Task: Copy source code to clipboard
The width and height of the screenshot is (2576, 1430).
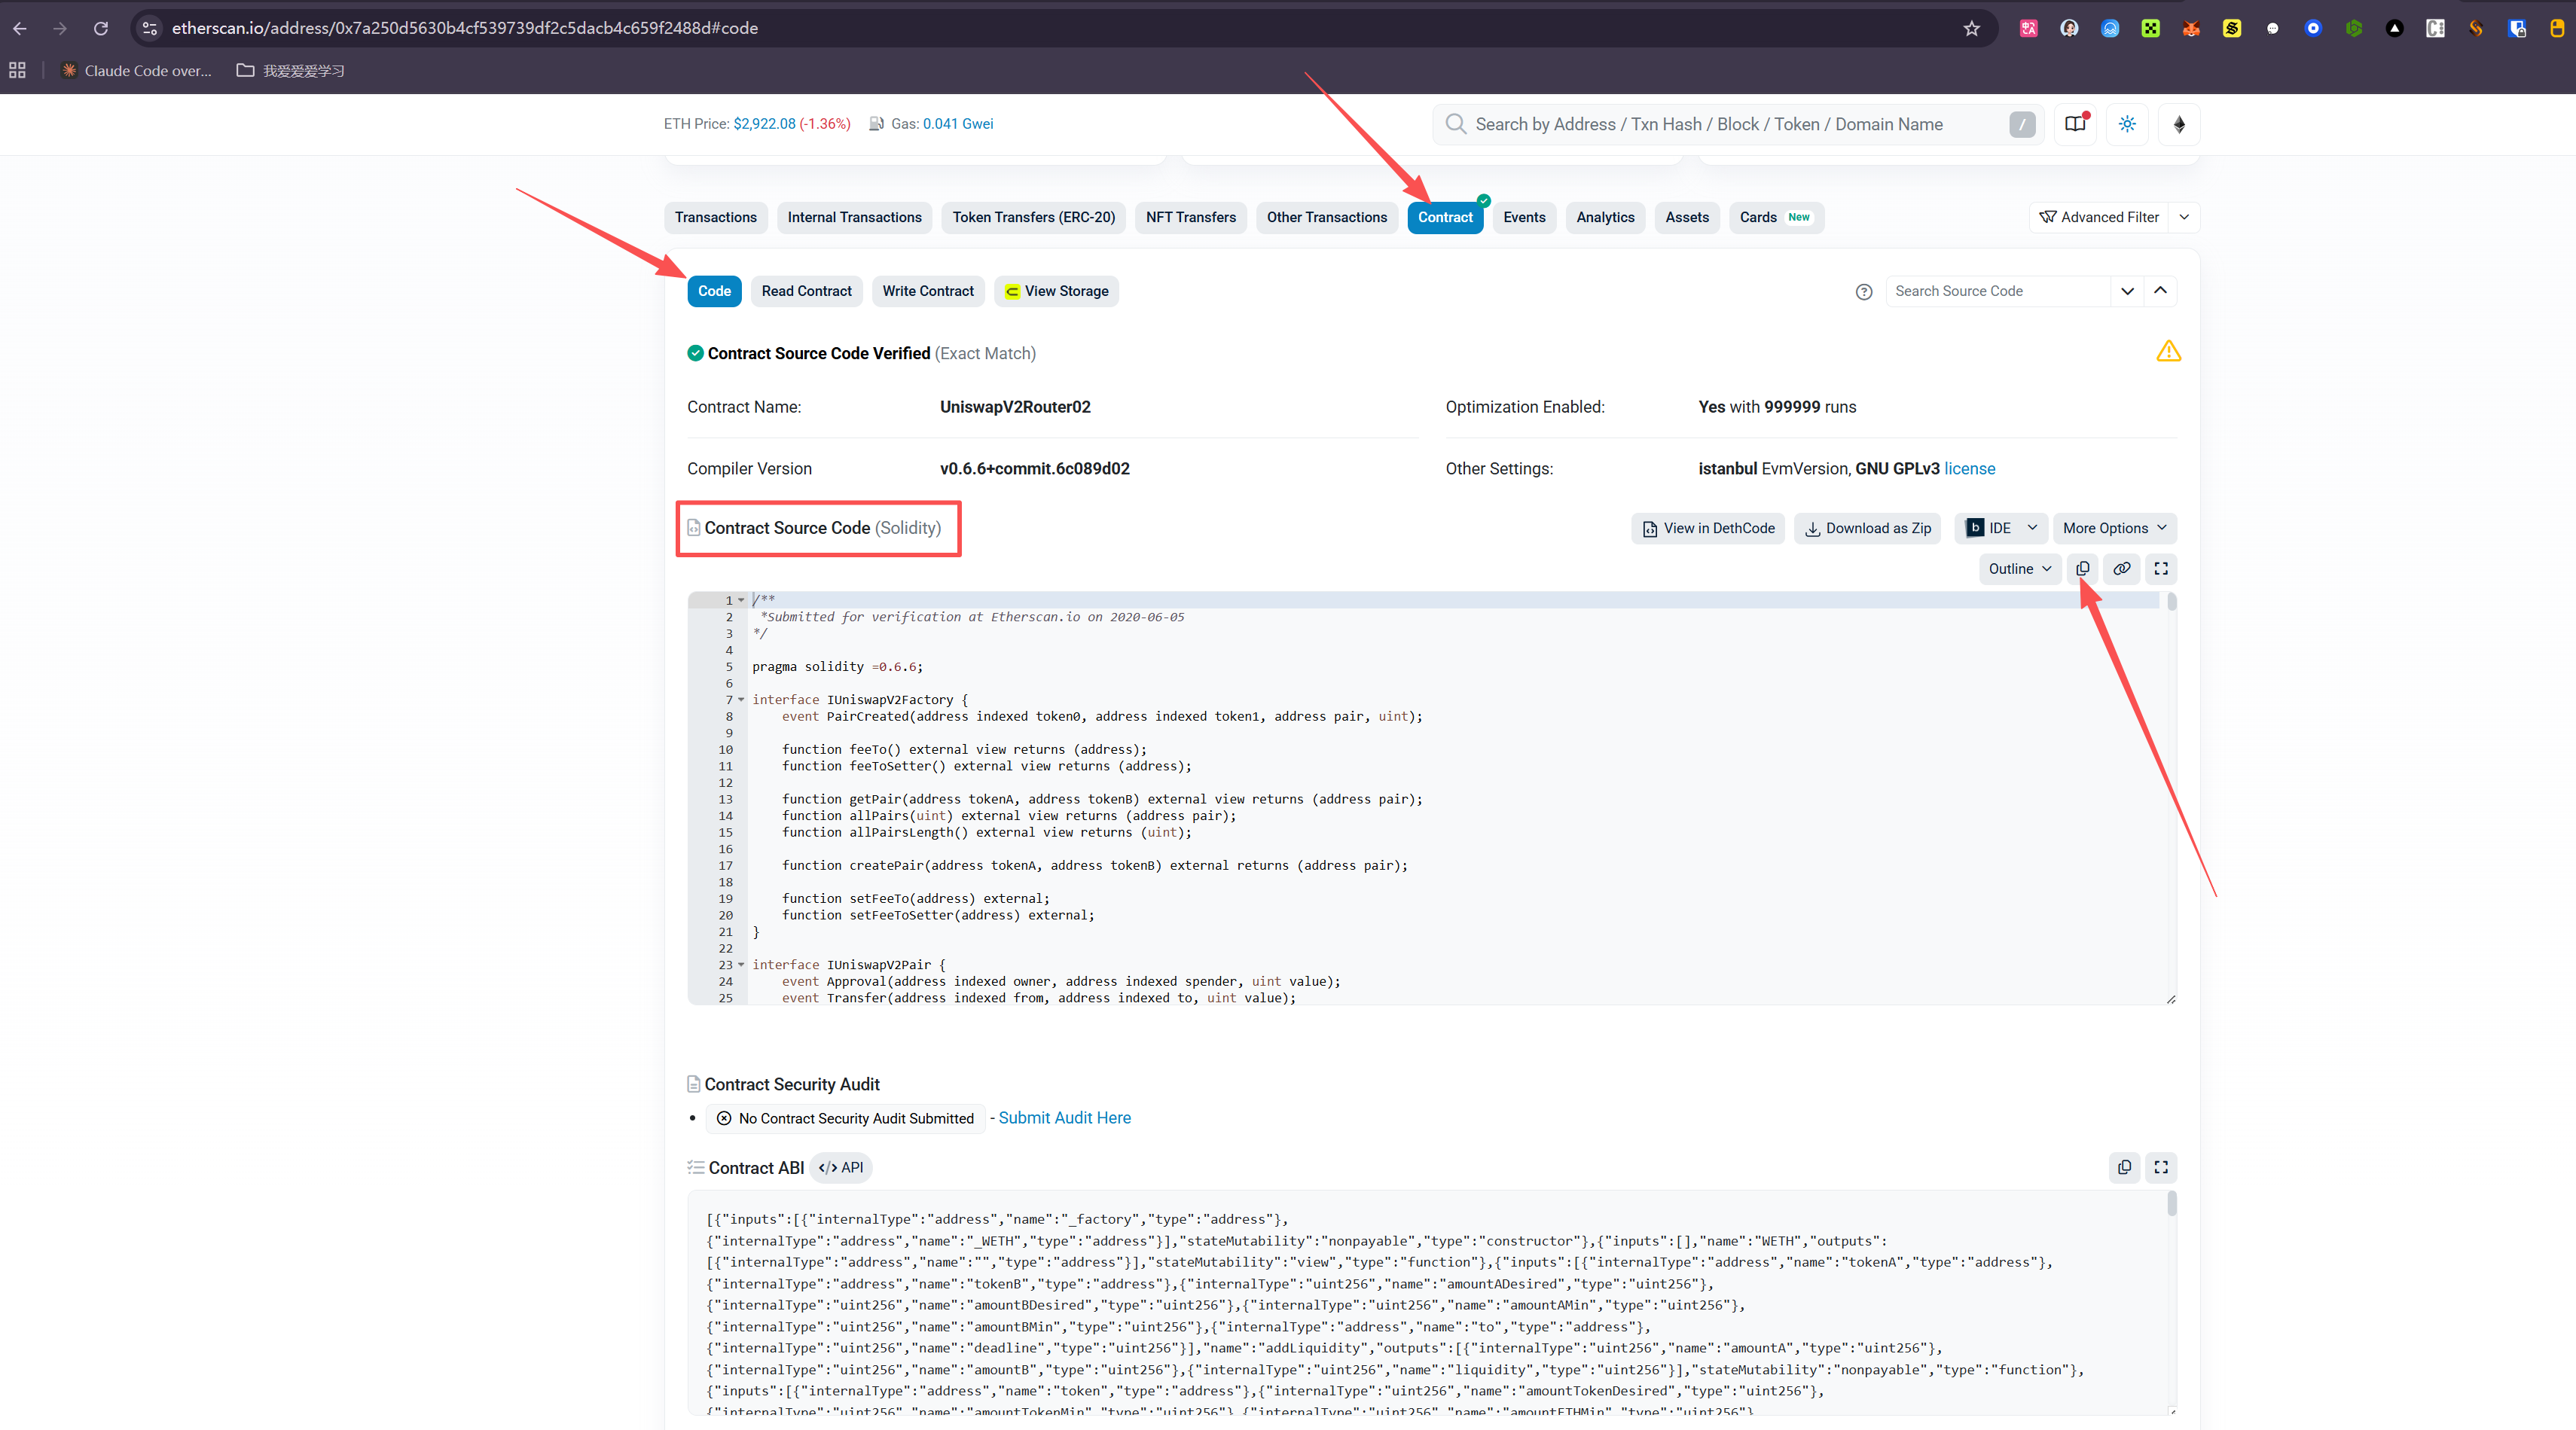Action: point(2082,568)
